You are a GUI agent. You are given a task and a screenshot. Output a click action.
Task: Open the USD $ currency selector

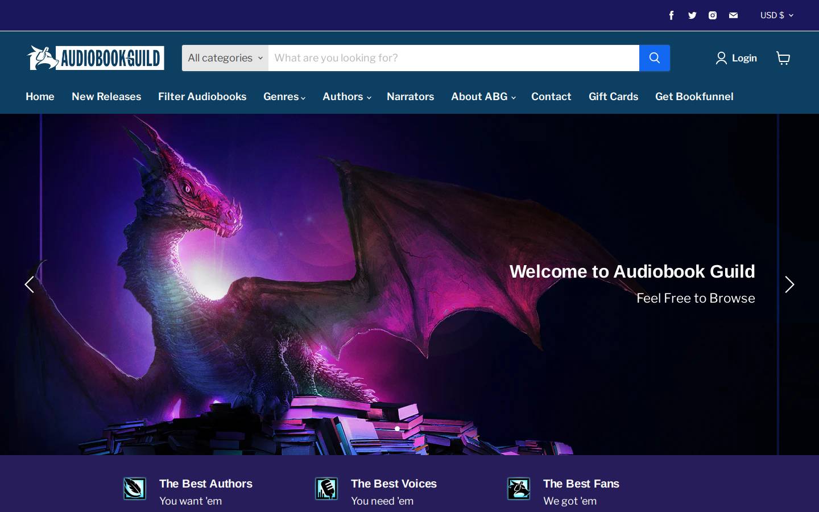pyautogui.click(x=777, y=15)
